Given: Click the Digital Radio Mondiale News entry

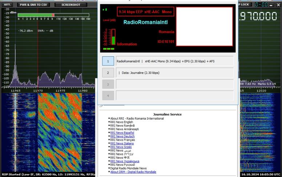Looking at the screenshot, I should click(128, 168).
